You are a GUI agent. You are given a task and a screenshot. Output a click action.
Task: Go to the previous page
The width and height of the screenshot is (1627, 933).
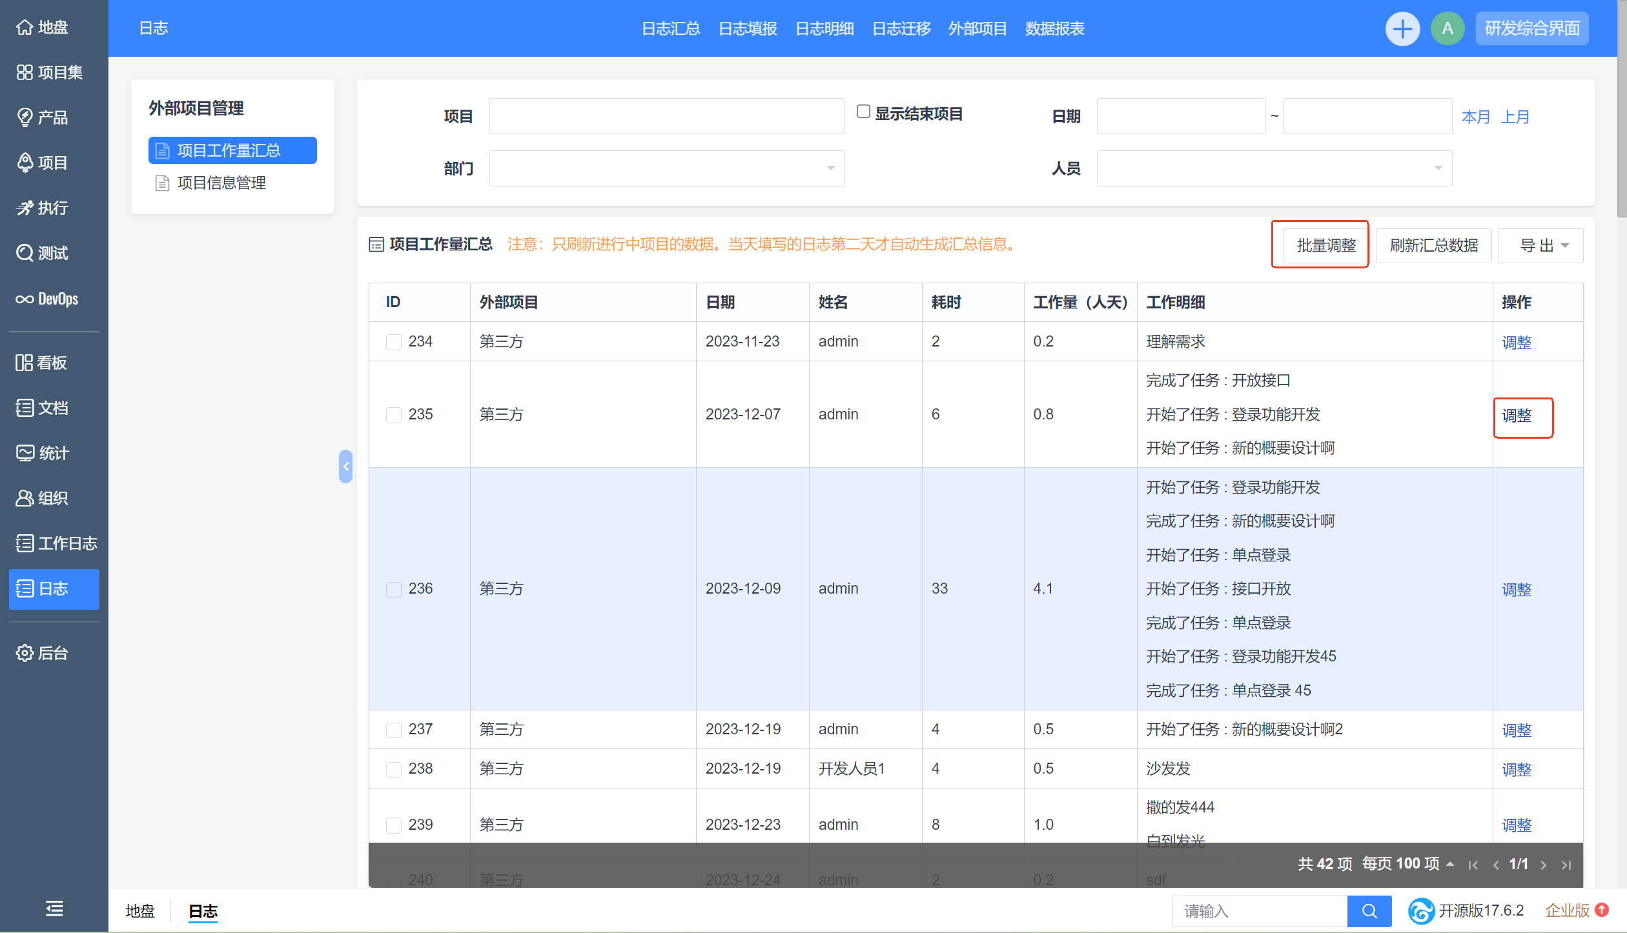(x=1495, y=865)
